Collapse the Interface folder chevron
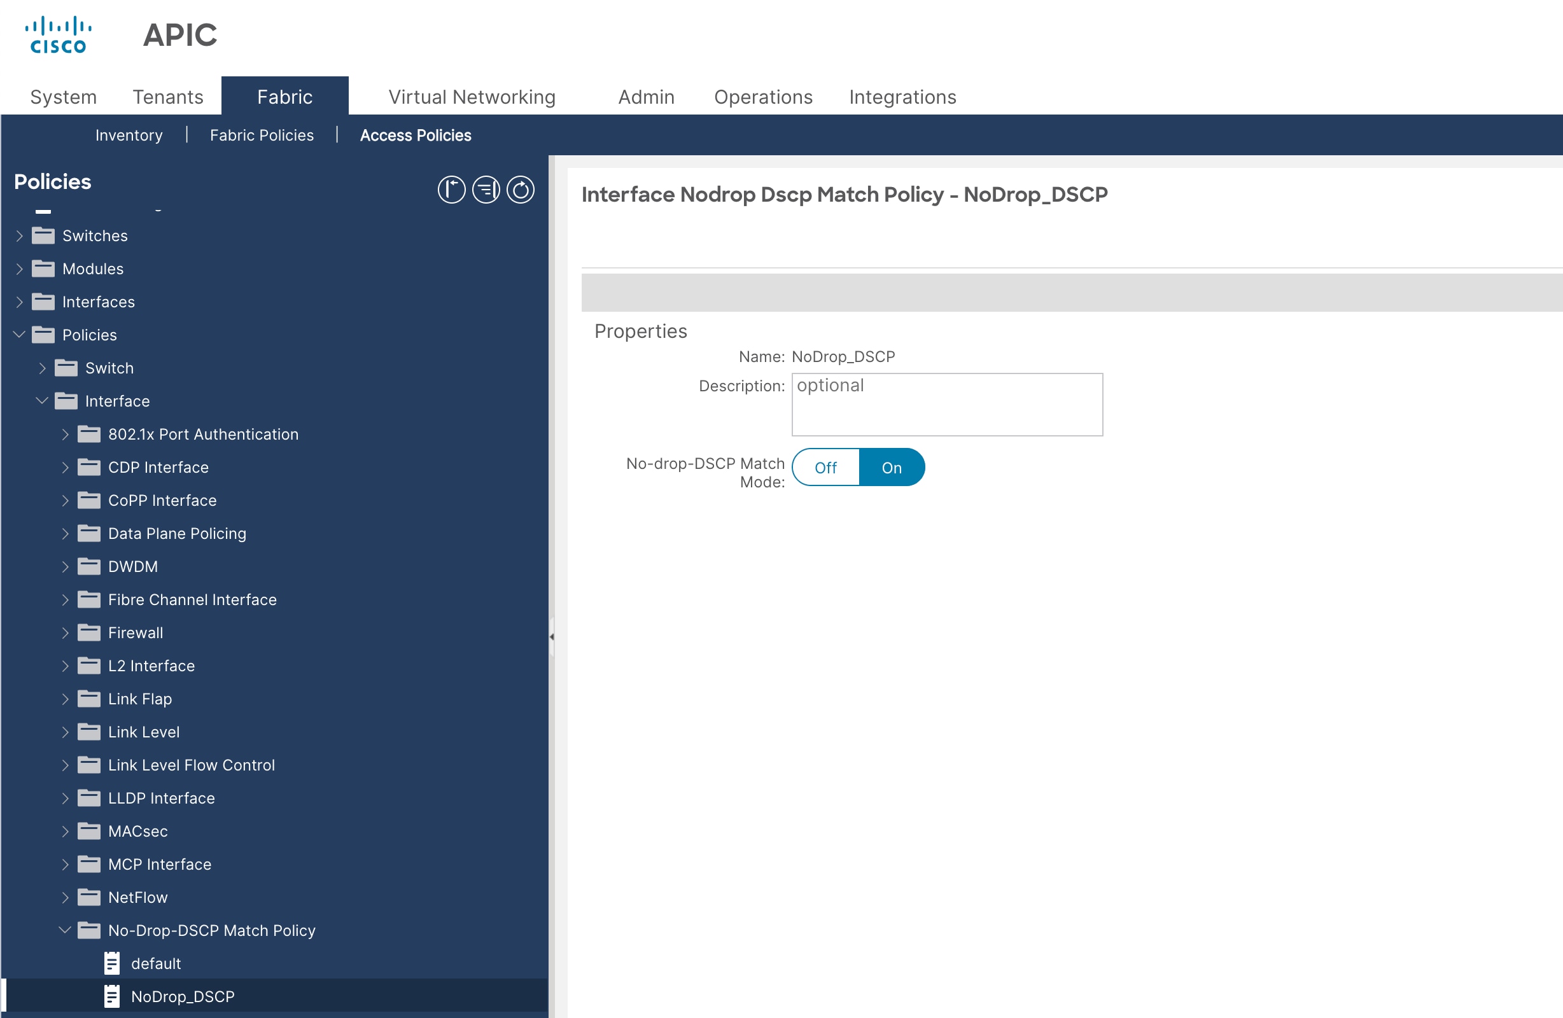Image resolution: width=1563 pixels, height=1018 pixels. [42, 401]
